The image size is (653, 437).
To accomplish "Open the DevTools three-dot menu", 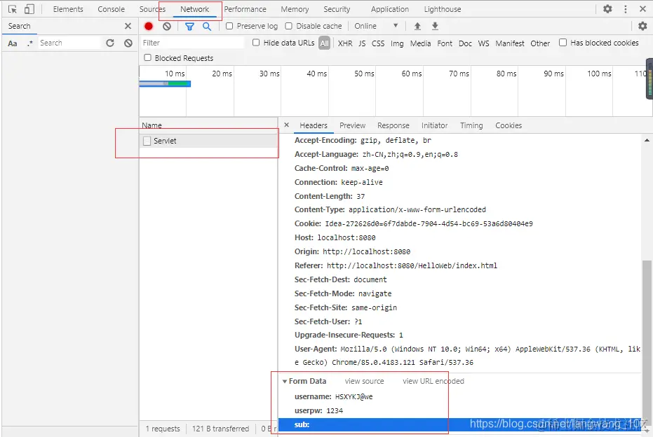I will pos(626,9).
